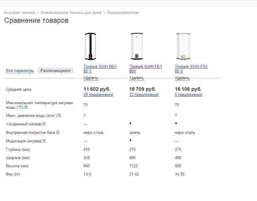Open Timberk SWH FE1 80V product link
Viewport: 257px width, 201px height.
click(145, 69)
